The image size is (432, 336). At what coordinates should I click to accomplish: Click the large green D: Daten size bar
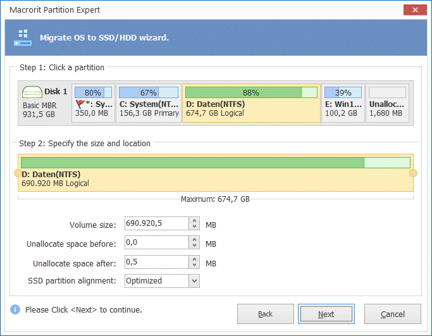(x=216, y=163)
